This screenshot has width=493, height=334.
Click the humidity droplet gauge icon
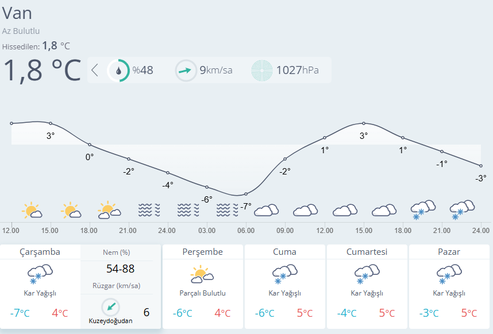coord(118,71)
